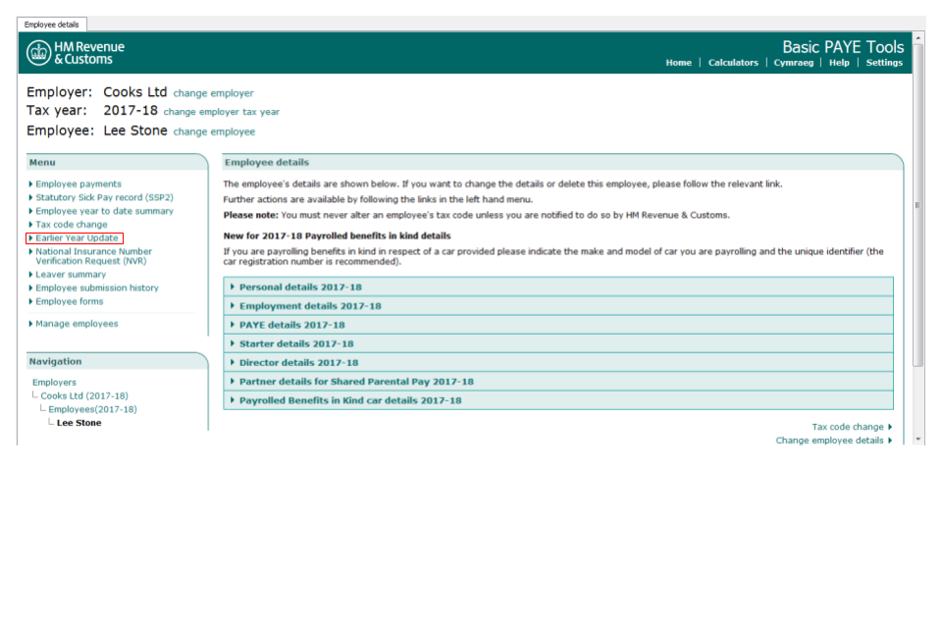
Task: Go to Manage employees
Action: (77, 323)
